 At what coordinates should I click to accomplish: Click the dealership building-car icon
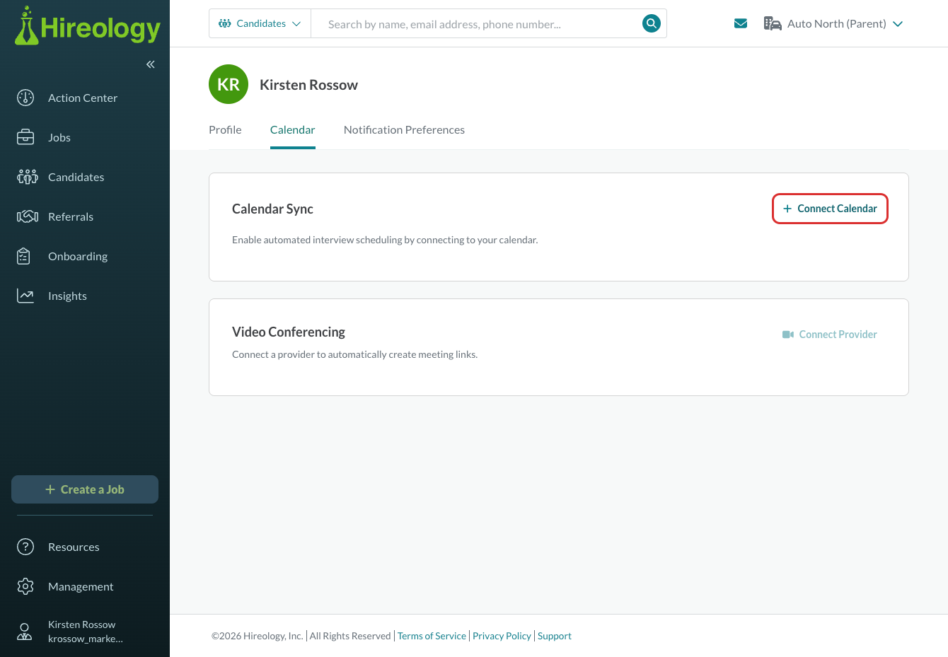click(773, 23)
